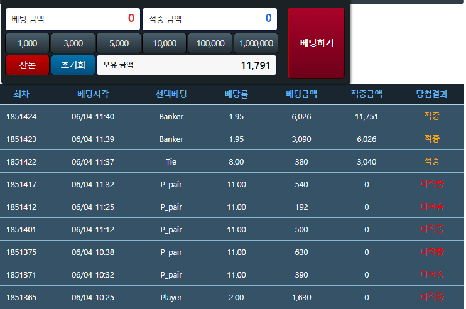This screenshot has height=309, width=466.
Task: Click bet time 06/04 10:38
Action: pos(93,252)
